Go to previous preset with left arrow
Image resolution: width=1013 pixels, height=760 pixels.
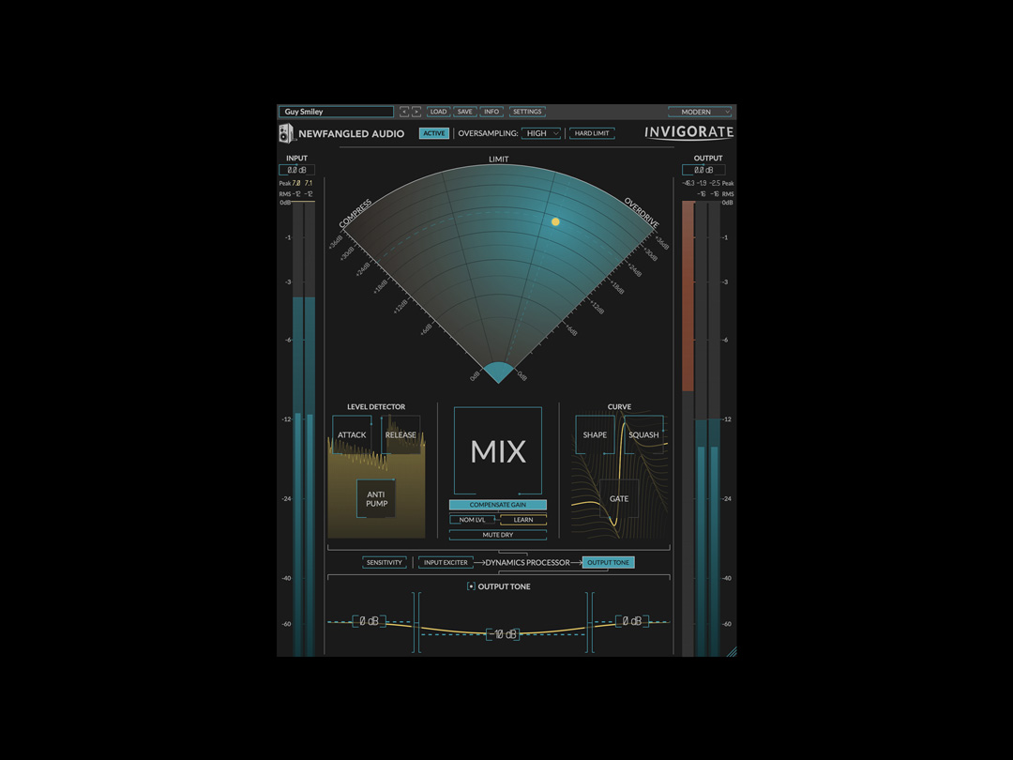click(x=403, y=112)
